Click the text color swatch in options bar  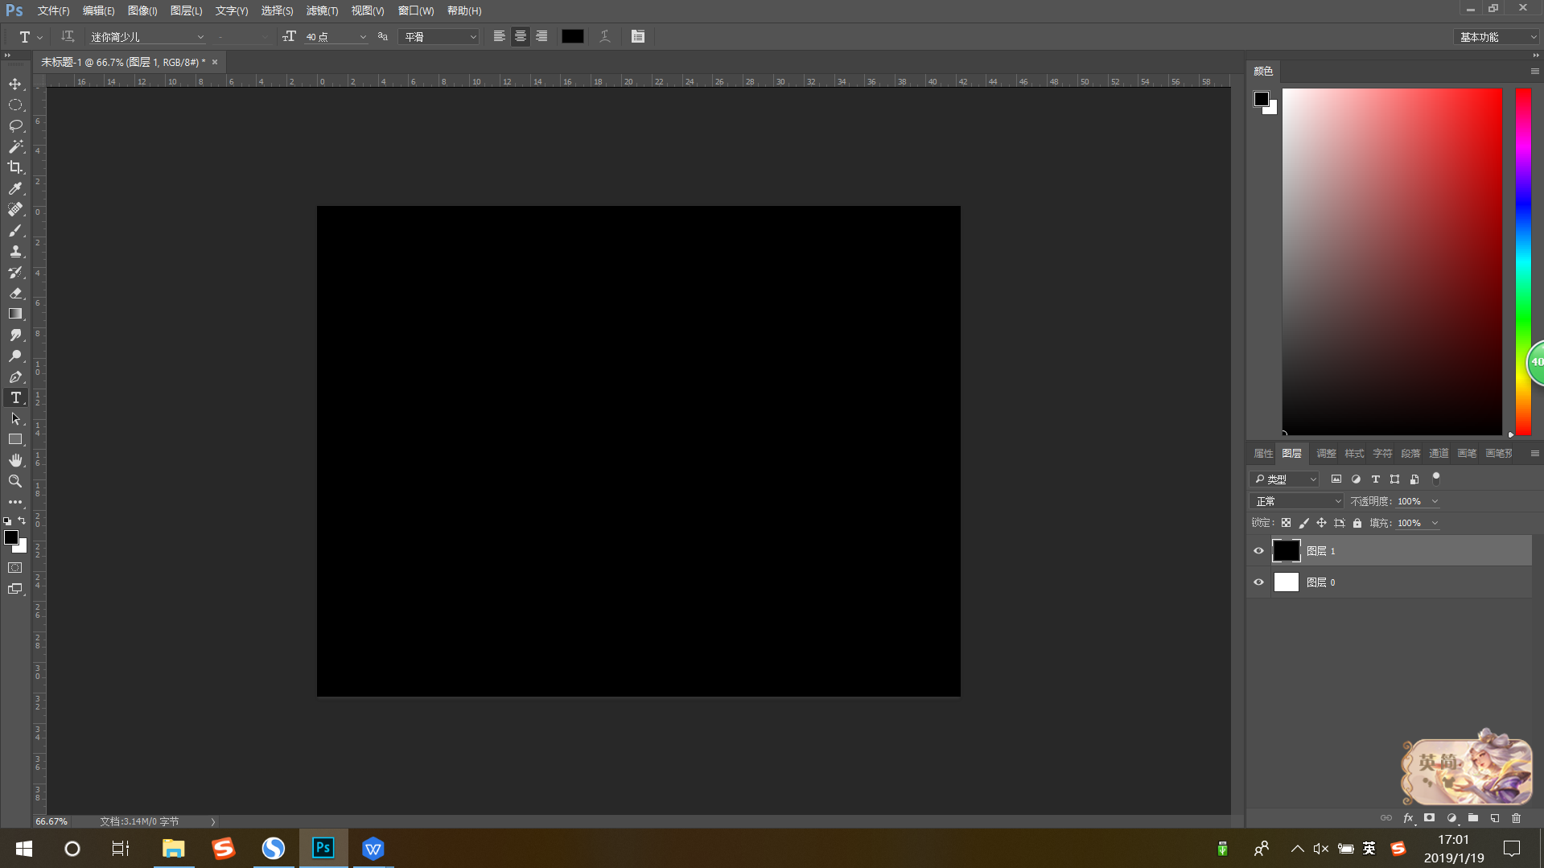click(x=573, y=36)
